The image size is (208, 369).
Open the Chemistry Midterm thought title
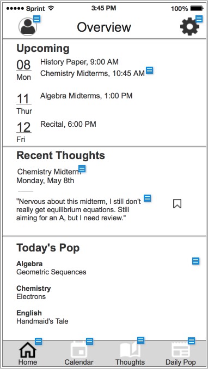[x=49, y=172]
